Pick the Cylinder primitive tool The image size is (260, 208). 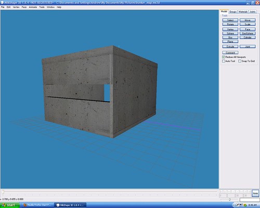pos(248,37)
